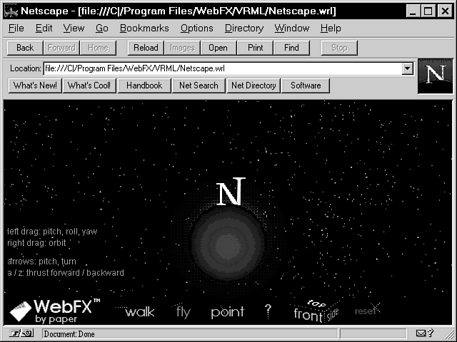Screen dimensions: 457x342
Task: Maximize the Netscape window
Action: [428, 11]
